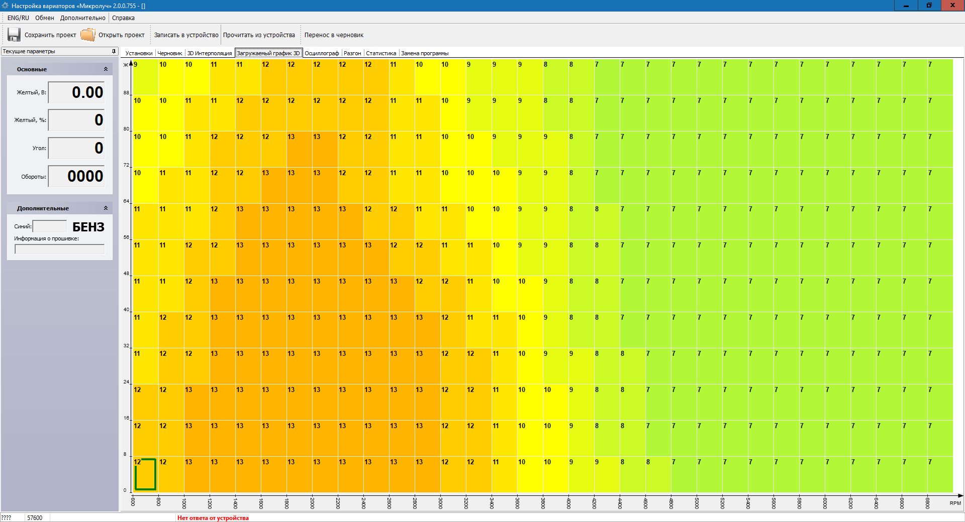Switch to the Осциллограф tab
This screenshot has width=965, height=522.
(322, 53)
